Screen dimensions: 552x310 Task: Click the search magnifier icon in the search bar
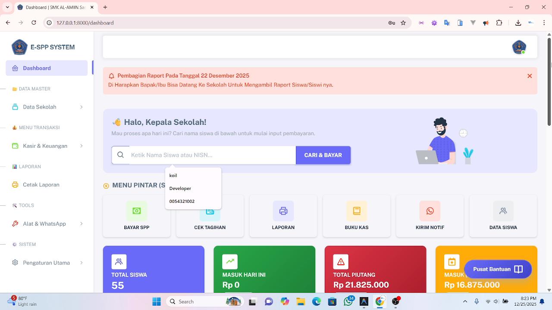[x=120, y=155]
